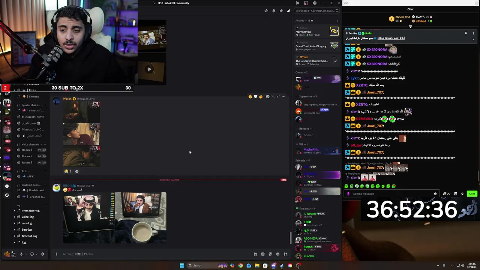
Task: Open chat emote picker smiley icon
Action: 435,194
